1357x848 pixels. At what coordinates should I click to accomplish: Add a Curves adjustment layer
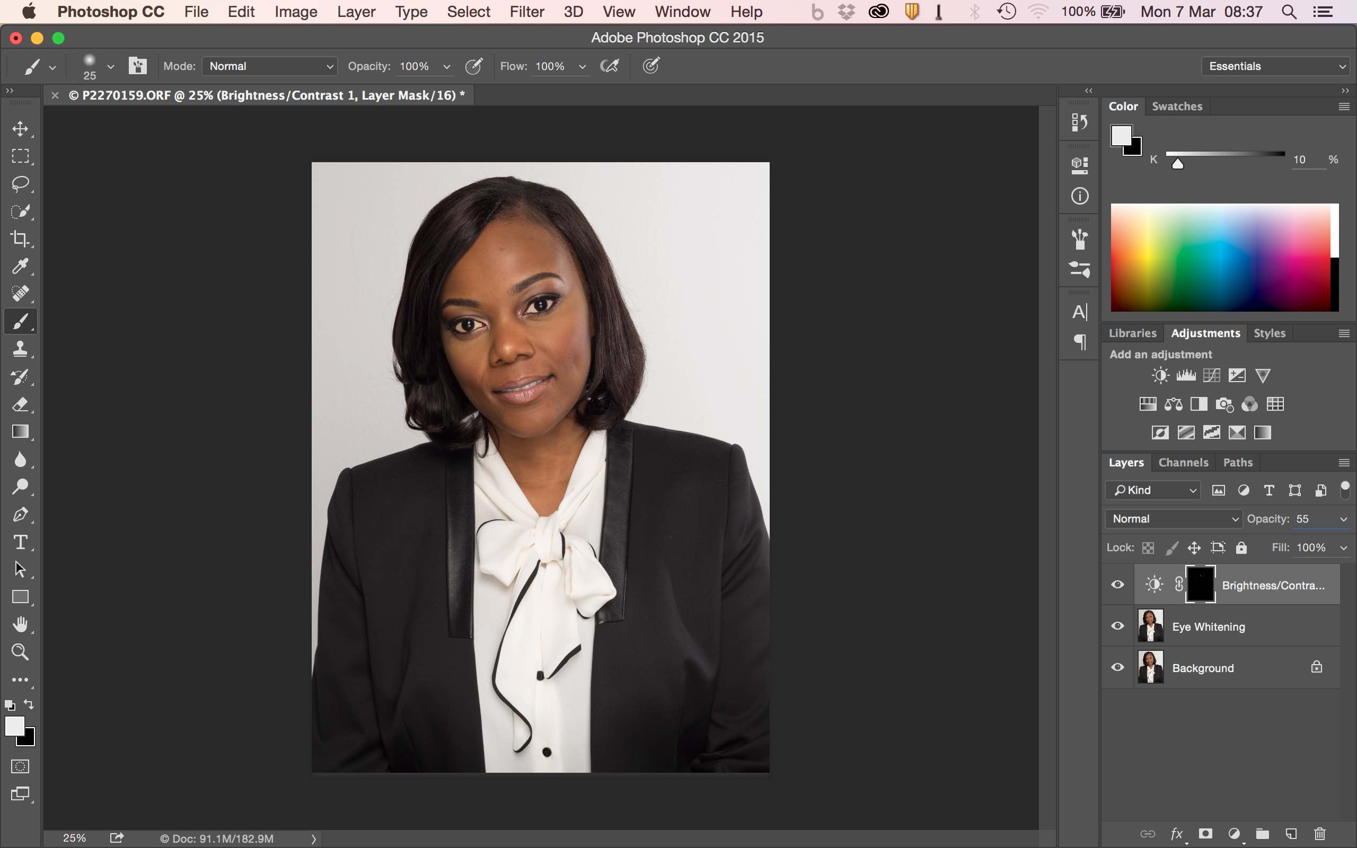(1211, 375)
